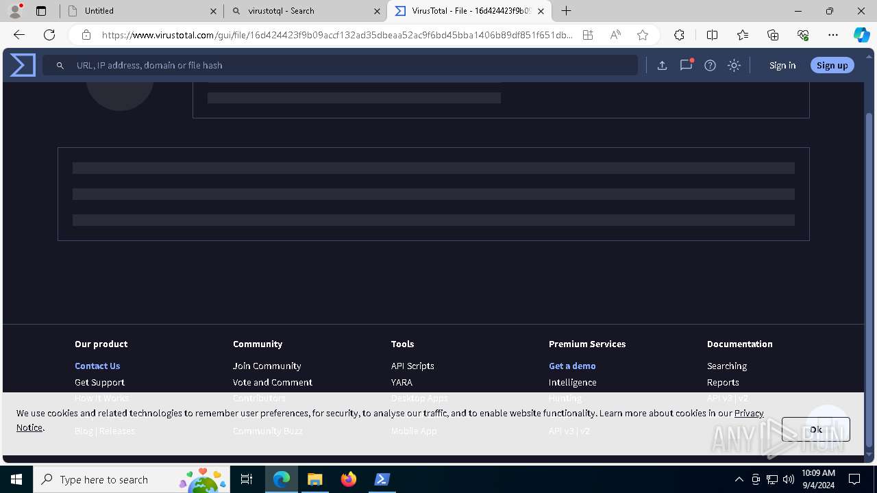Open the notifications chat icon
The image size is (877, 493).
click(686, 66)
